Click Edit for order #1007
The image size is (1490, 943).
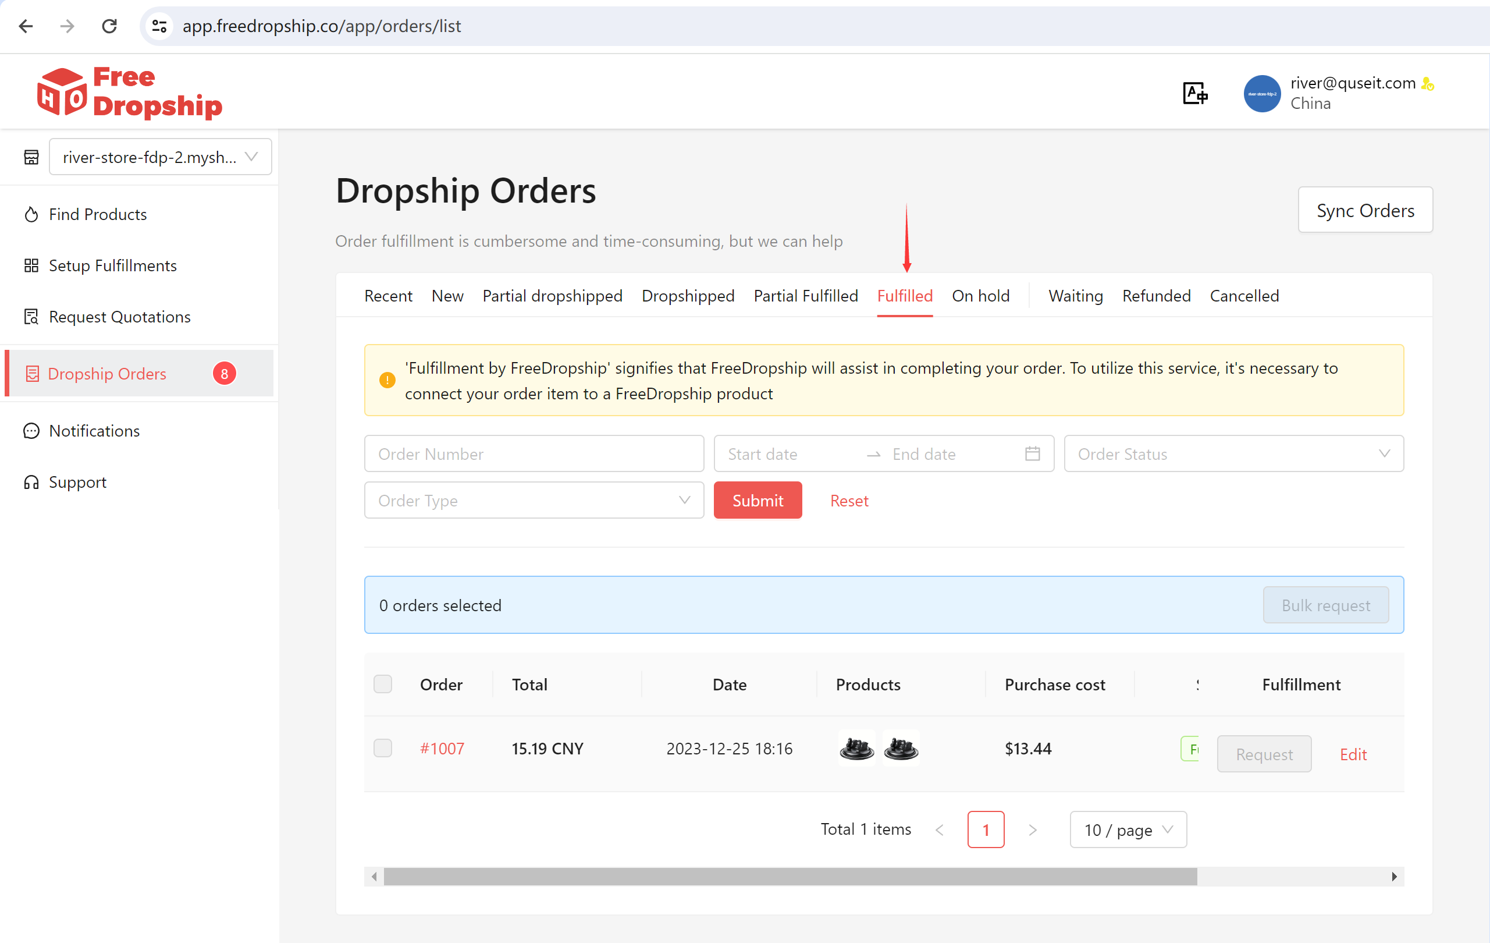click(x=1353, y=754)
